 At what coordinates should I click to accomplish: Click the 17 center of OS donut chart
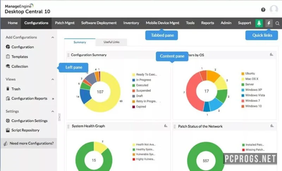click(x=207, y=91)
